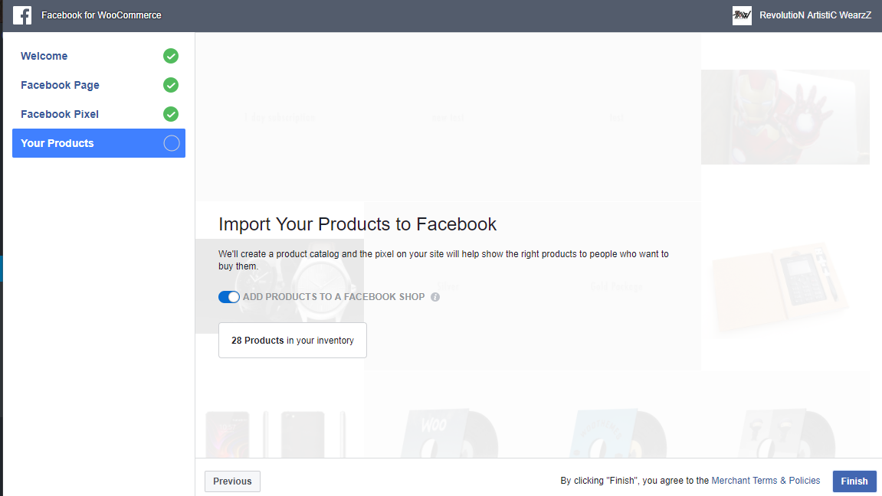
Task: Click the Facebook for WooCommerce title
Action: coord(101,15)
